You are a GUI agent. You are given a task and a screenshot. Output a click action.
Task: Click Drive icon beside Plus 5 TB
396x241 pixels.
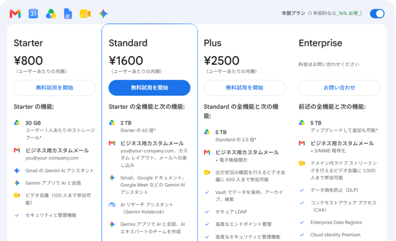(207, 132)
